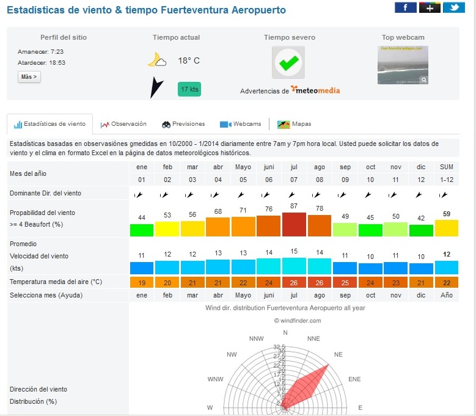Viewport: 476px width, 416px height.
Task: Click the magnifier on the webcam image
Action: 424,80
